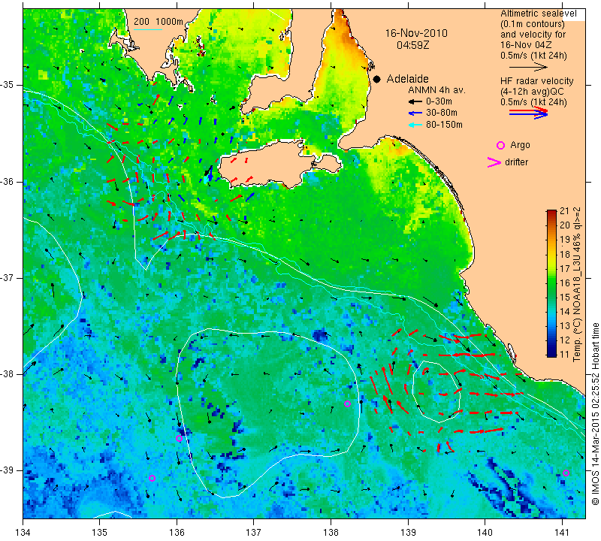601x541 pixels.
Task: Click the cyan 80-150m ANMN arrow symbol
Action: [x=415, y=125]
